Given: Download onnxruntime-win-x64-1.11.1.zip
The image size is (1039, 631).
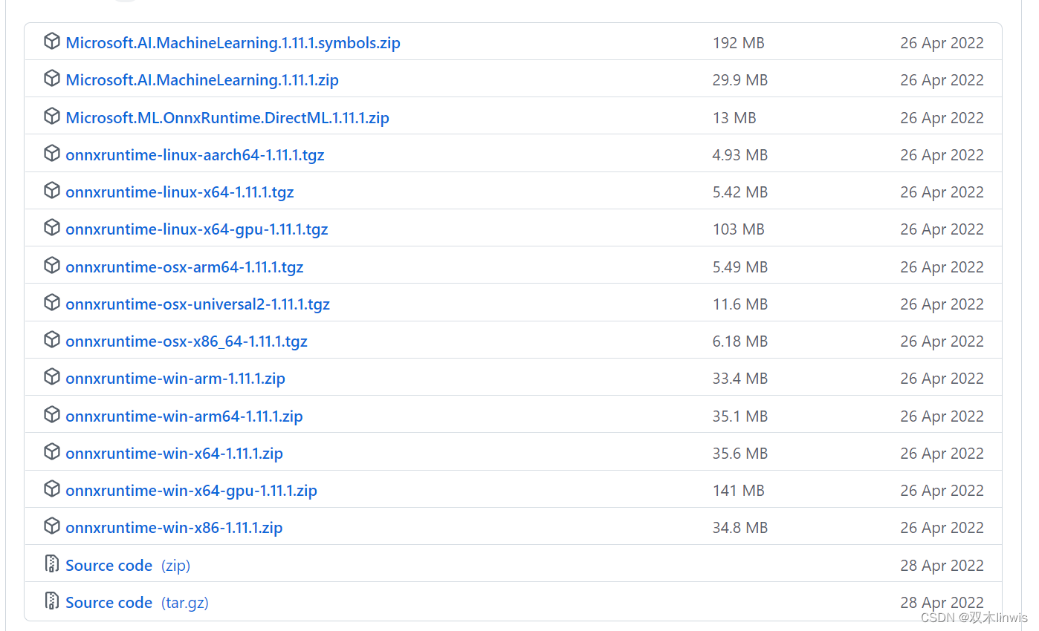Looking at the screenshot, I should (174, 454).
